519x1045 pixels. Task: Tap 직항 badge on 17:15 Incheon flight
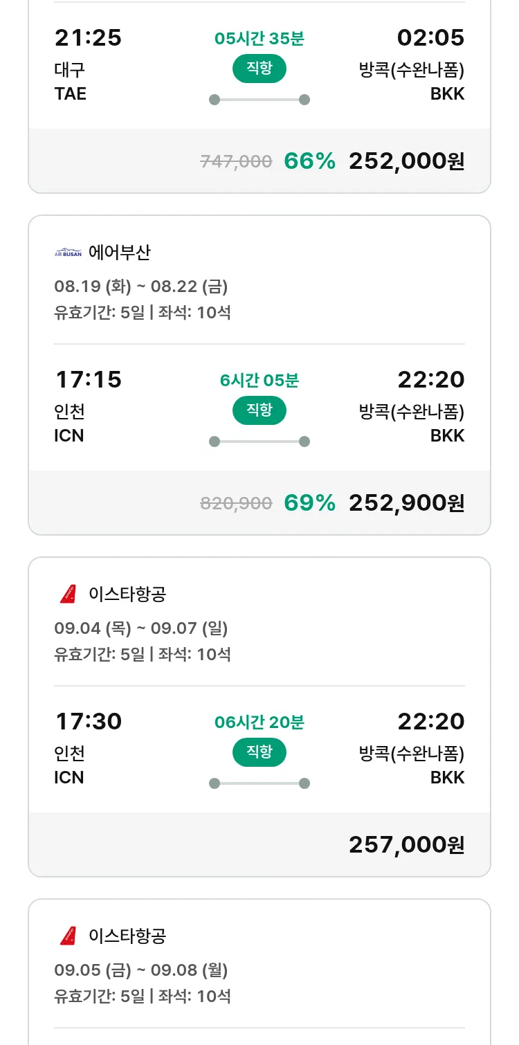259,410
